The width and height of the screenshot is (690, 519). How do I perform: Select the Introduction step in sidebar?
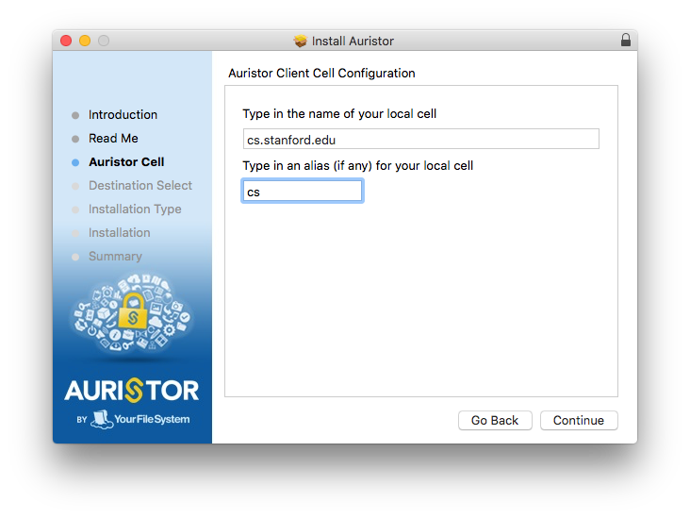click(123, 115)
